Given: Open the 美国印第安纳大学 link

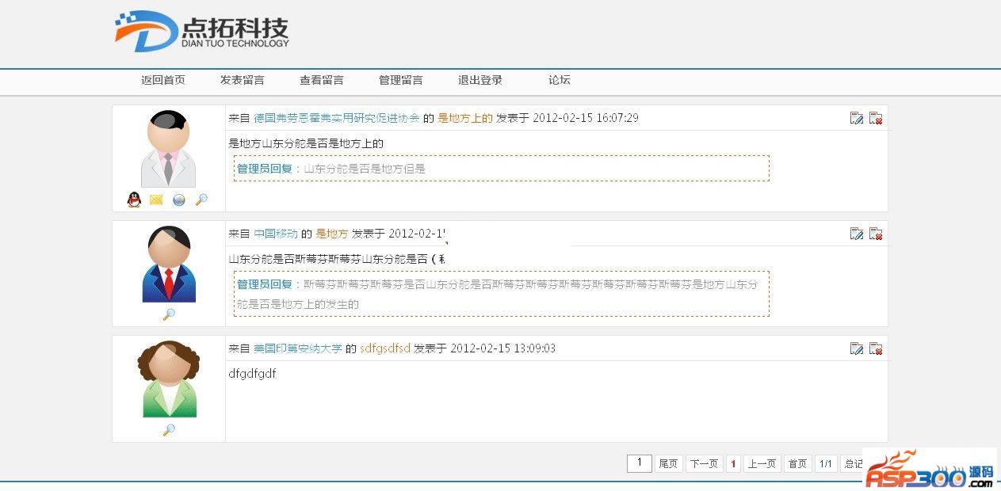Looking at the screenshot, I should tap(298, 348).
